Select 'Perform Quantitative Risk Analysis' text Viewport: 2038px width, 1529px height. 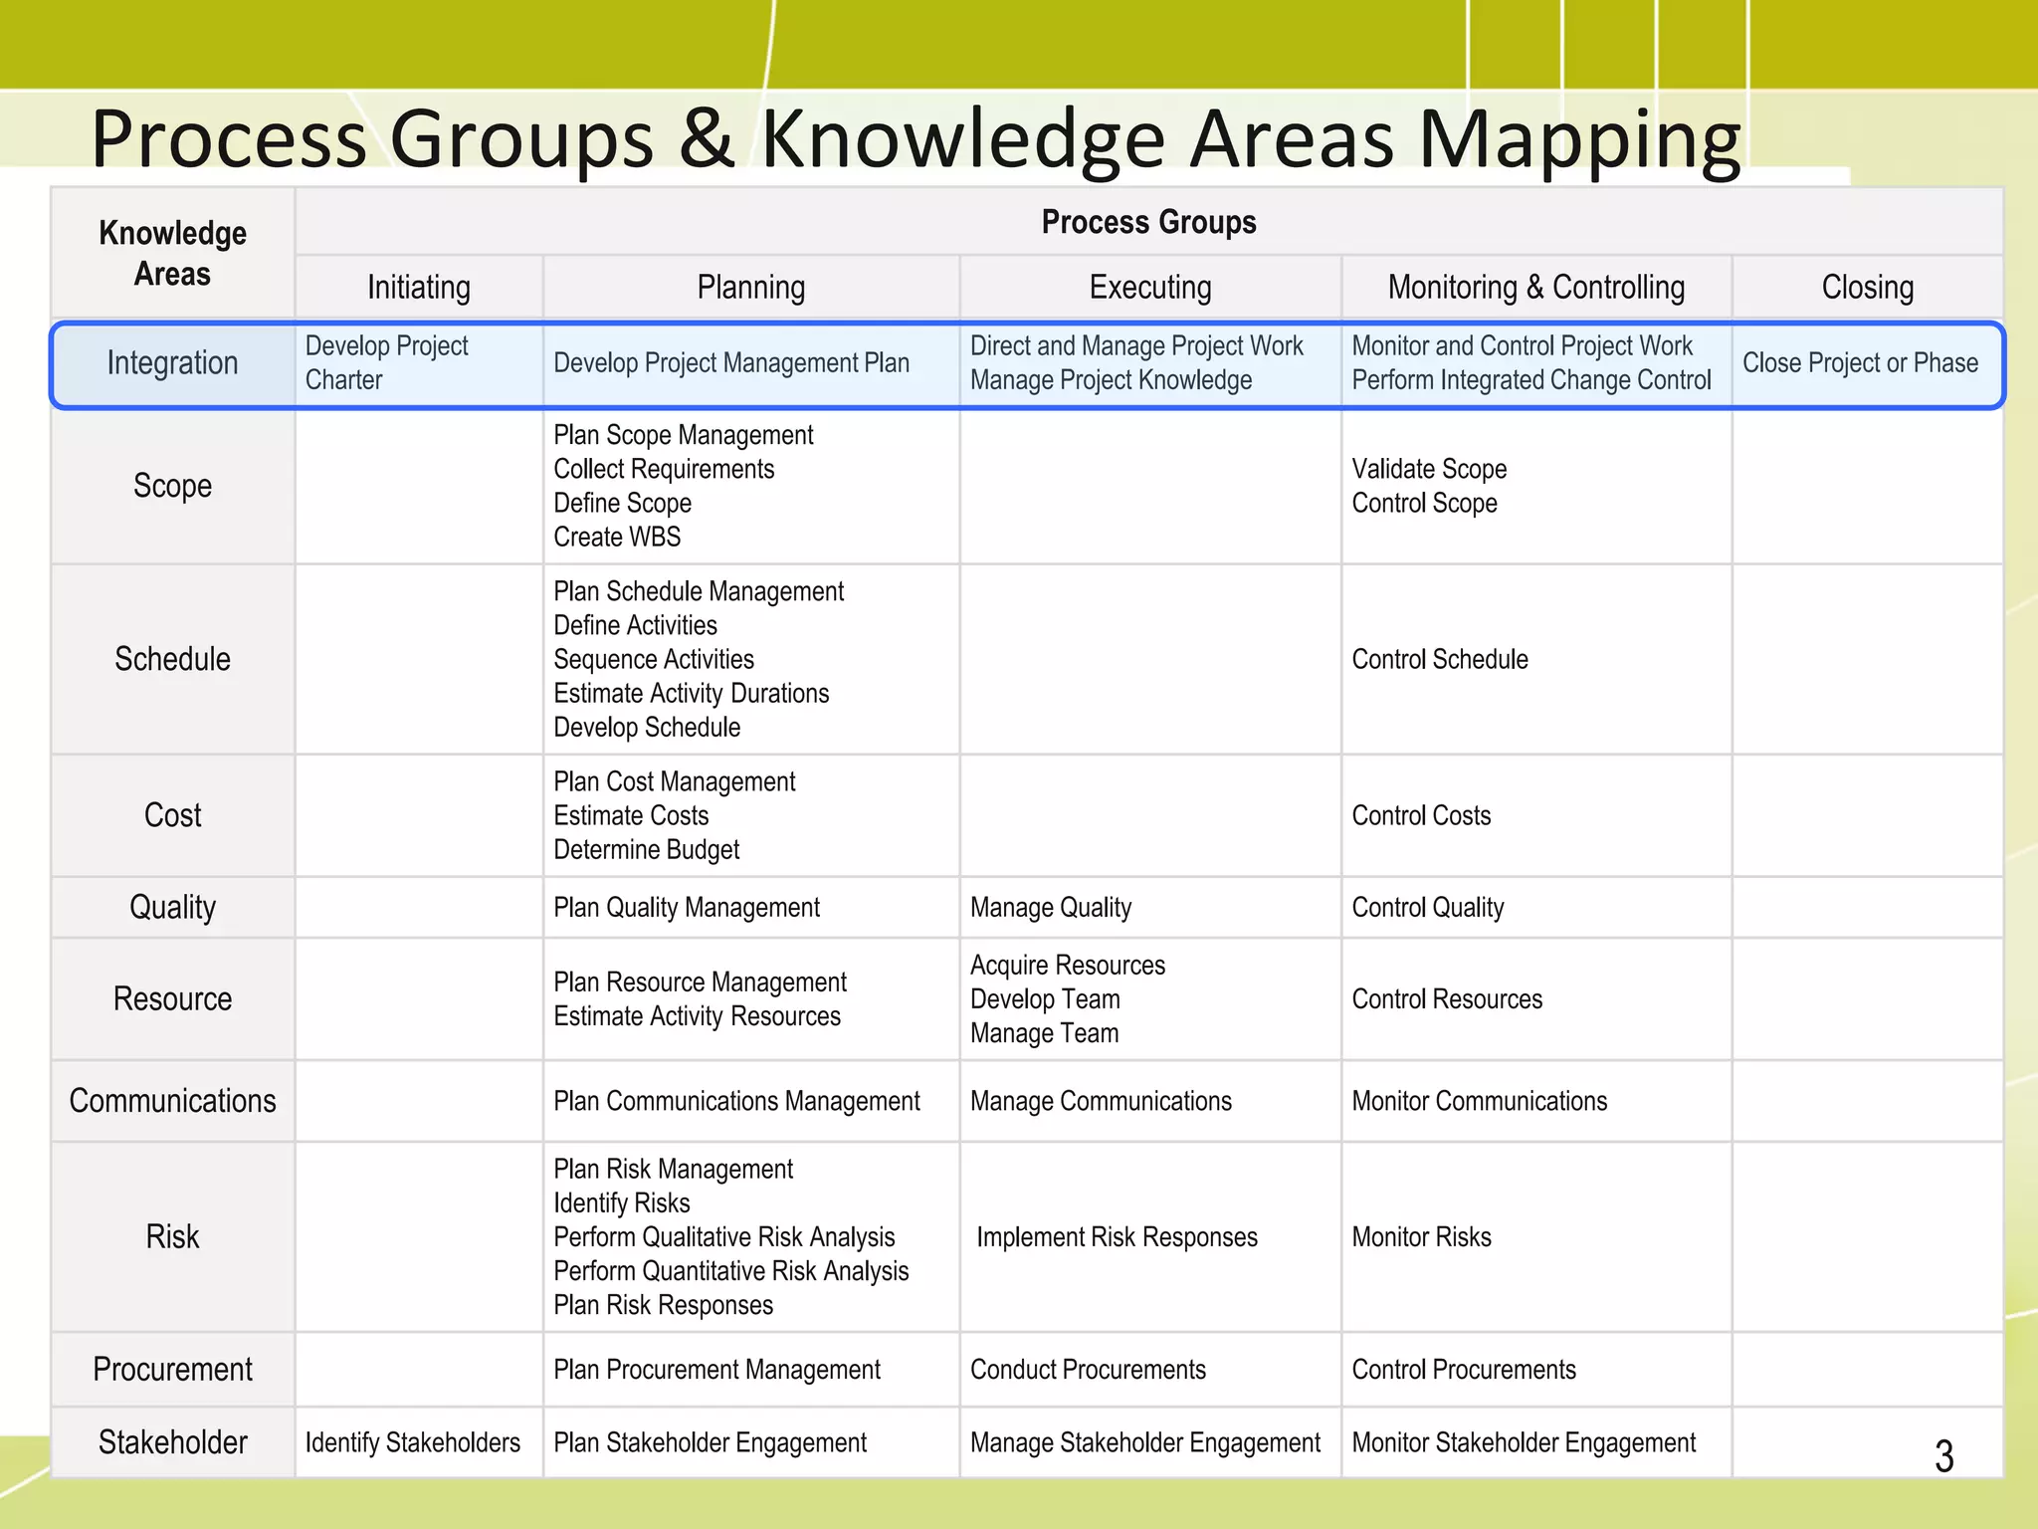731,1271
